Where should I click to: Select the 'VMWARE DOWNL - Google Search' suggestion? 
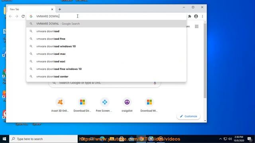click(106, 24)
